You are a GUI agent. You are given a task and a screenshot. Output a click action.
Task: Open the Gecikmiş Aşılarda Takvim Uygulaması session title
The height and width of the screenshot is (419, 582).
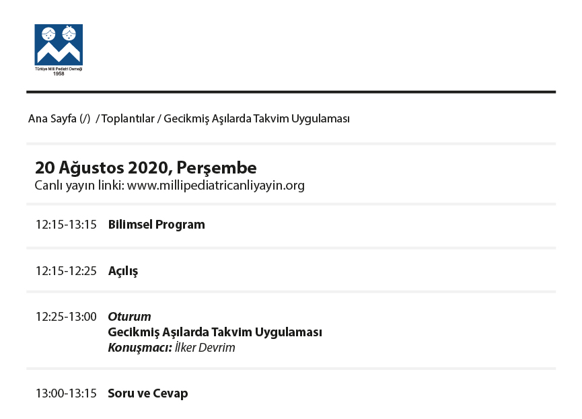(x=215, y=332)
